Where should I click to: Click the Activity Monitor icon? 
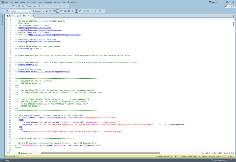coord(55,6)
